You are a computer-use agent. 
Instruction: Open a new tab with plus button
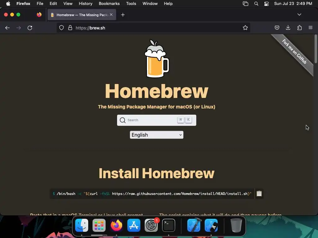123,15
